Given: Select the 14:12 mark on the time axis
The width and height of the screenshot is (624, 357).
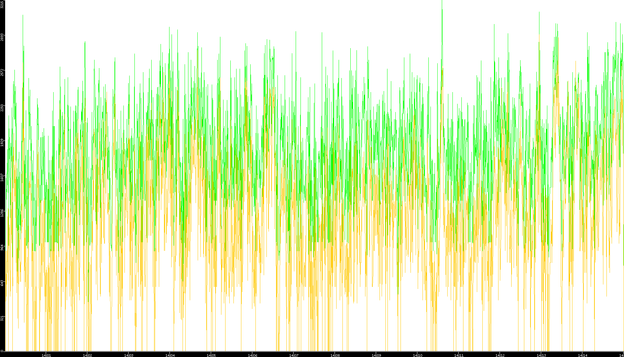Looking at the screenshot, I should 500,355.
